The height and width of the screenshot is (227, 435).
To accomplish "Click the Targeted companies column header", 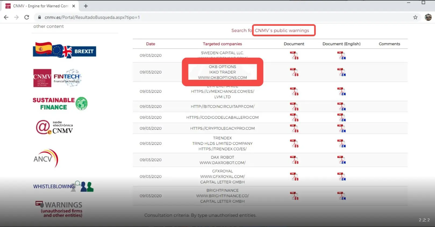I will [222, 44].
